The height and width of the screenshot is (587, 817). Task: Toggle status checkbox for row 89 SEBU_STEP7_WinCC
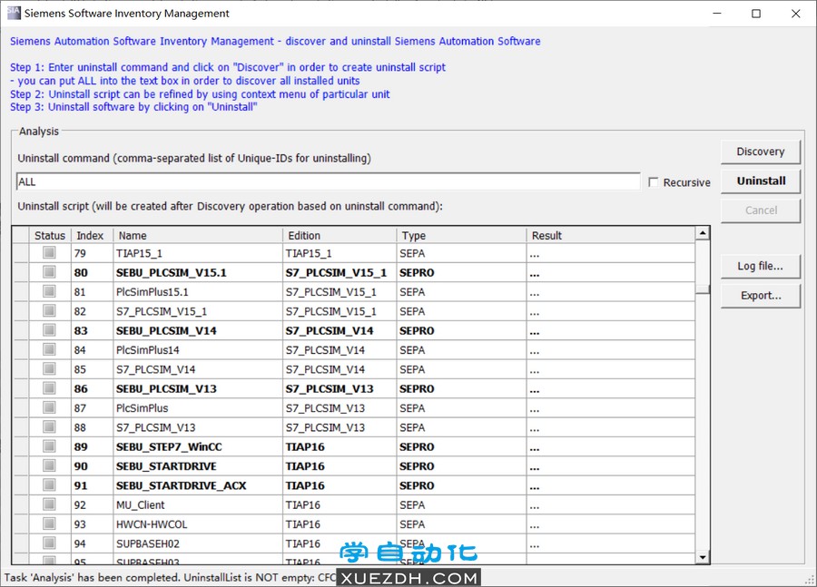(x=50, y=446)
